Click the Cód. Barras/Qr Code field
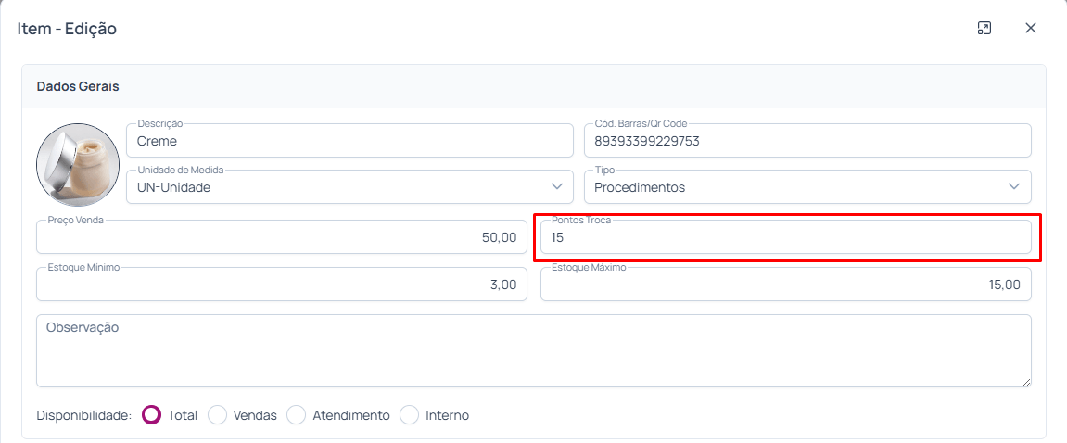This screenshot has width=1067, height=443. tap(807, 140)
